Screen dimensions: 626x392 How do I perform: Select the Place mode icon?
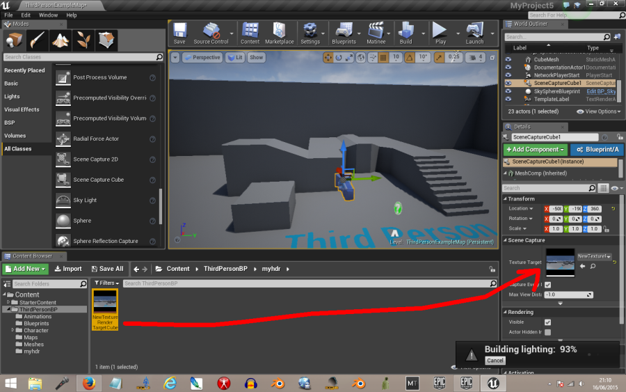click(15, 40)
